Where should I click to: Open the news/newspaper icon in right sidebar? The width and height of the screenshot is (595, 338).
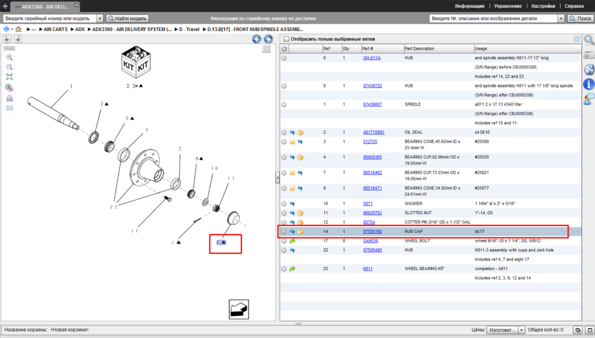(589, 55)
